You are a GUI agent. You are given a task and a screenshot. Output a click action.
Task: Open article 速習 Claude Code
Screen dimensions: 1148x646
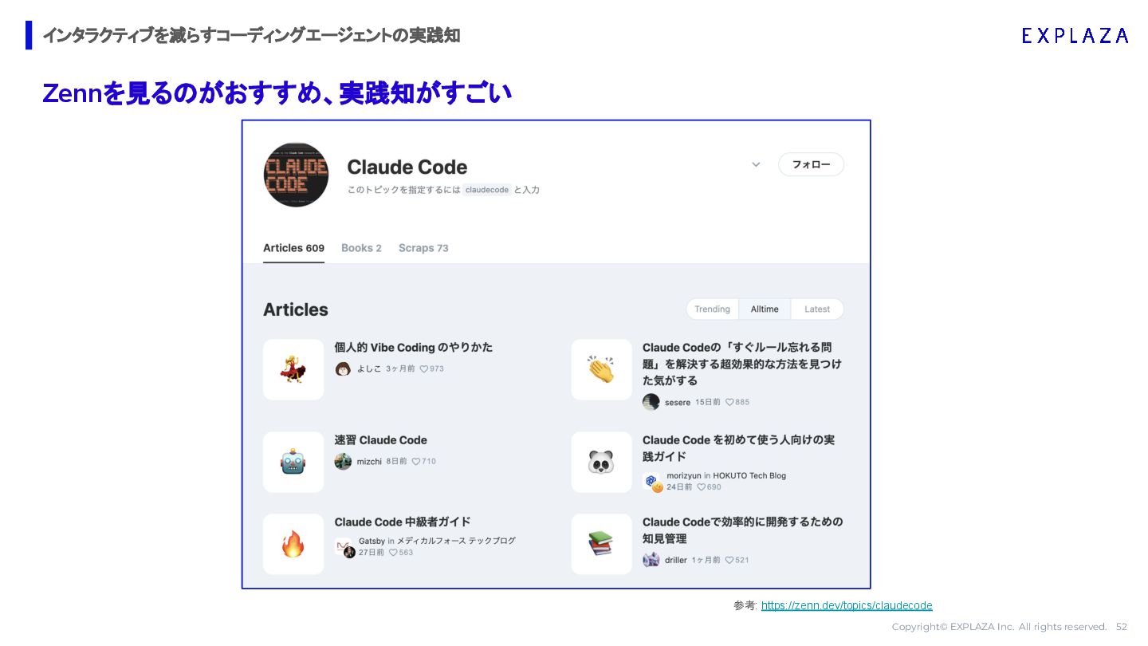(x=380, y=440)
